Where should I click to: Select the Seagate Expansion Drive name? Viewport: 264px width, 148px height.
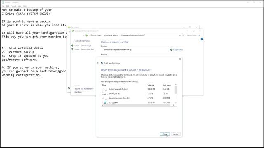click(x=119, y=98)
